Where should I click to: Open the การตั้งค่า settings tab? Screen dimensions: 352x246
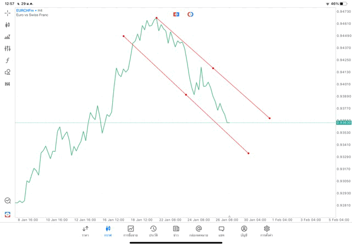(267, 231)
